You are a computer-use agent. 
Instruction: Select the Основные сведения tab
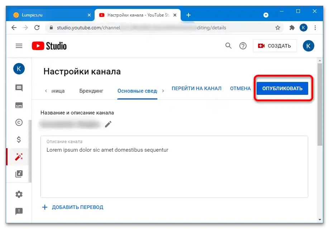137,91
